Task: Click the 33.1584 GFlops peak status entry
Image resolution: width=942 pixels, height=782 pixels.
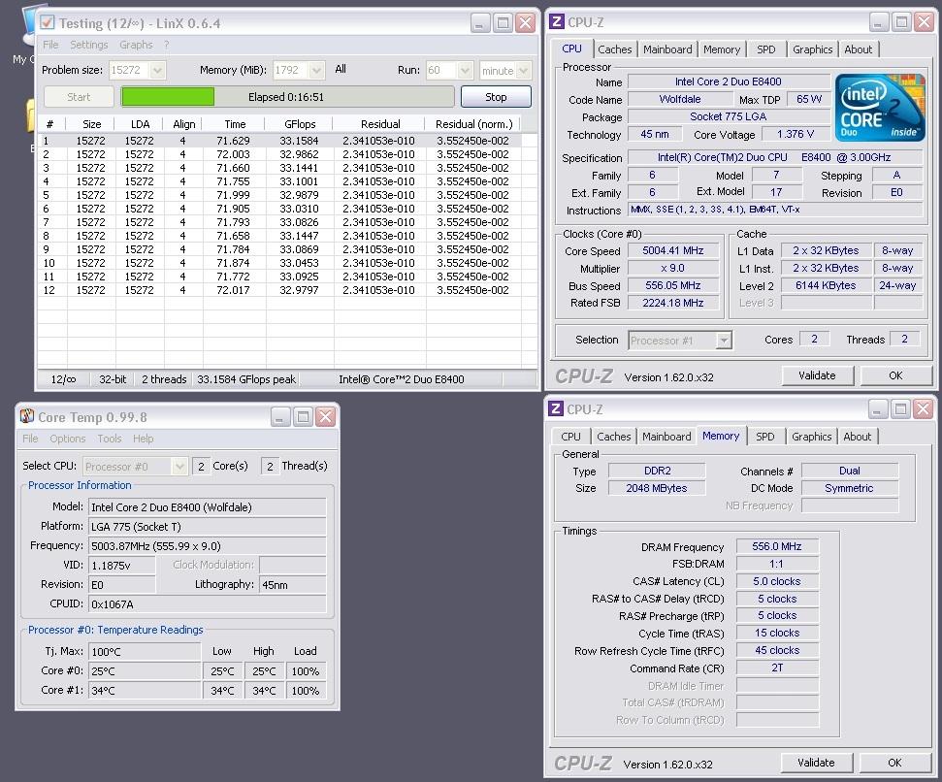Action: (246, 379)
